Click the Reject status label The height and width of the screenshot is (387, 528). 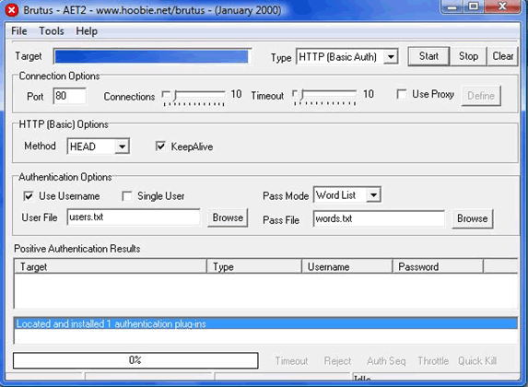pos(337,361)
